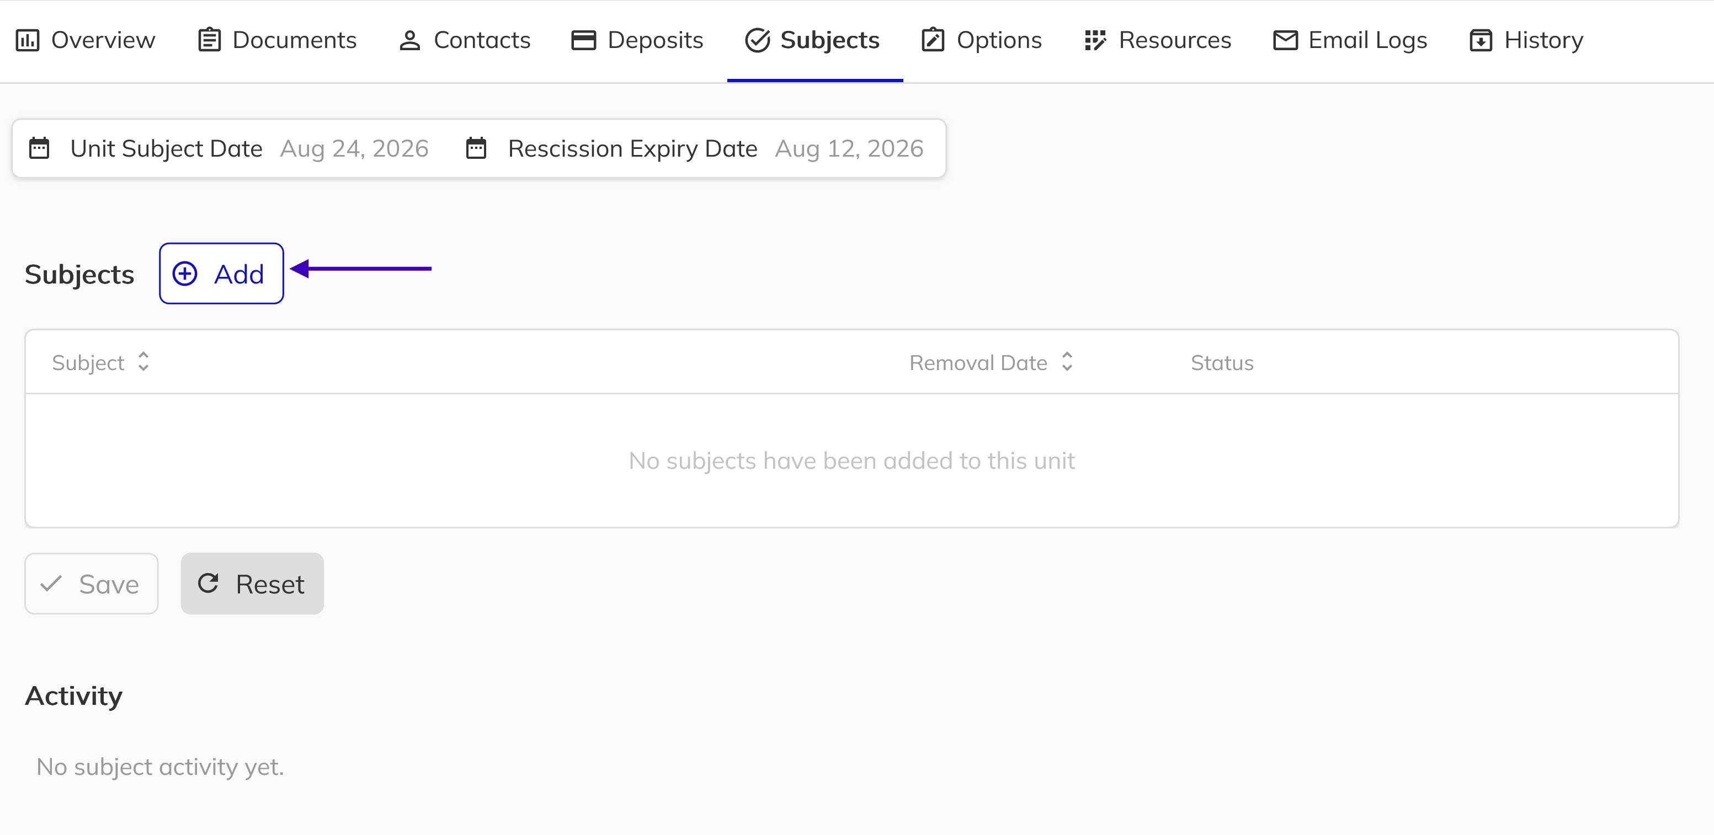
Task: Click the Reset button
Action: [252, 584]
